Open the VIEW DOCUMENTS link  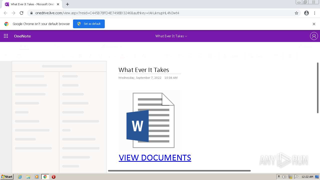click(x=155, y=158)
